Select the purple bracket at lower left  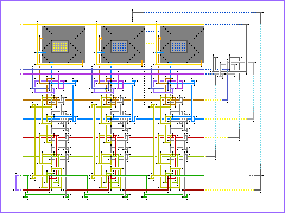[18, 183]
